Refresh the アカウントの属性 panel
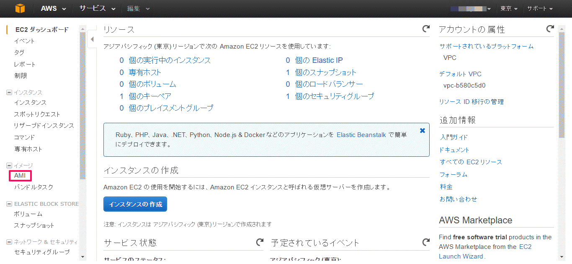572x264 pixels. click(x=550, y=29)
